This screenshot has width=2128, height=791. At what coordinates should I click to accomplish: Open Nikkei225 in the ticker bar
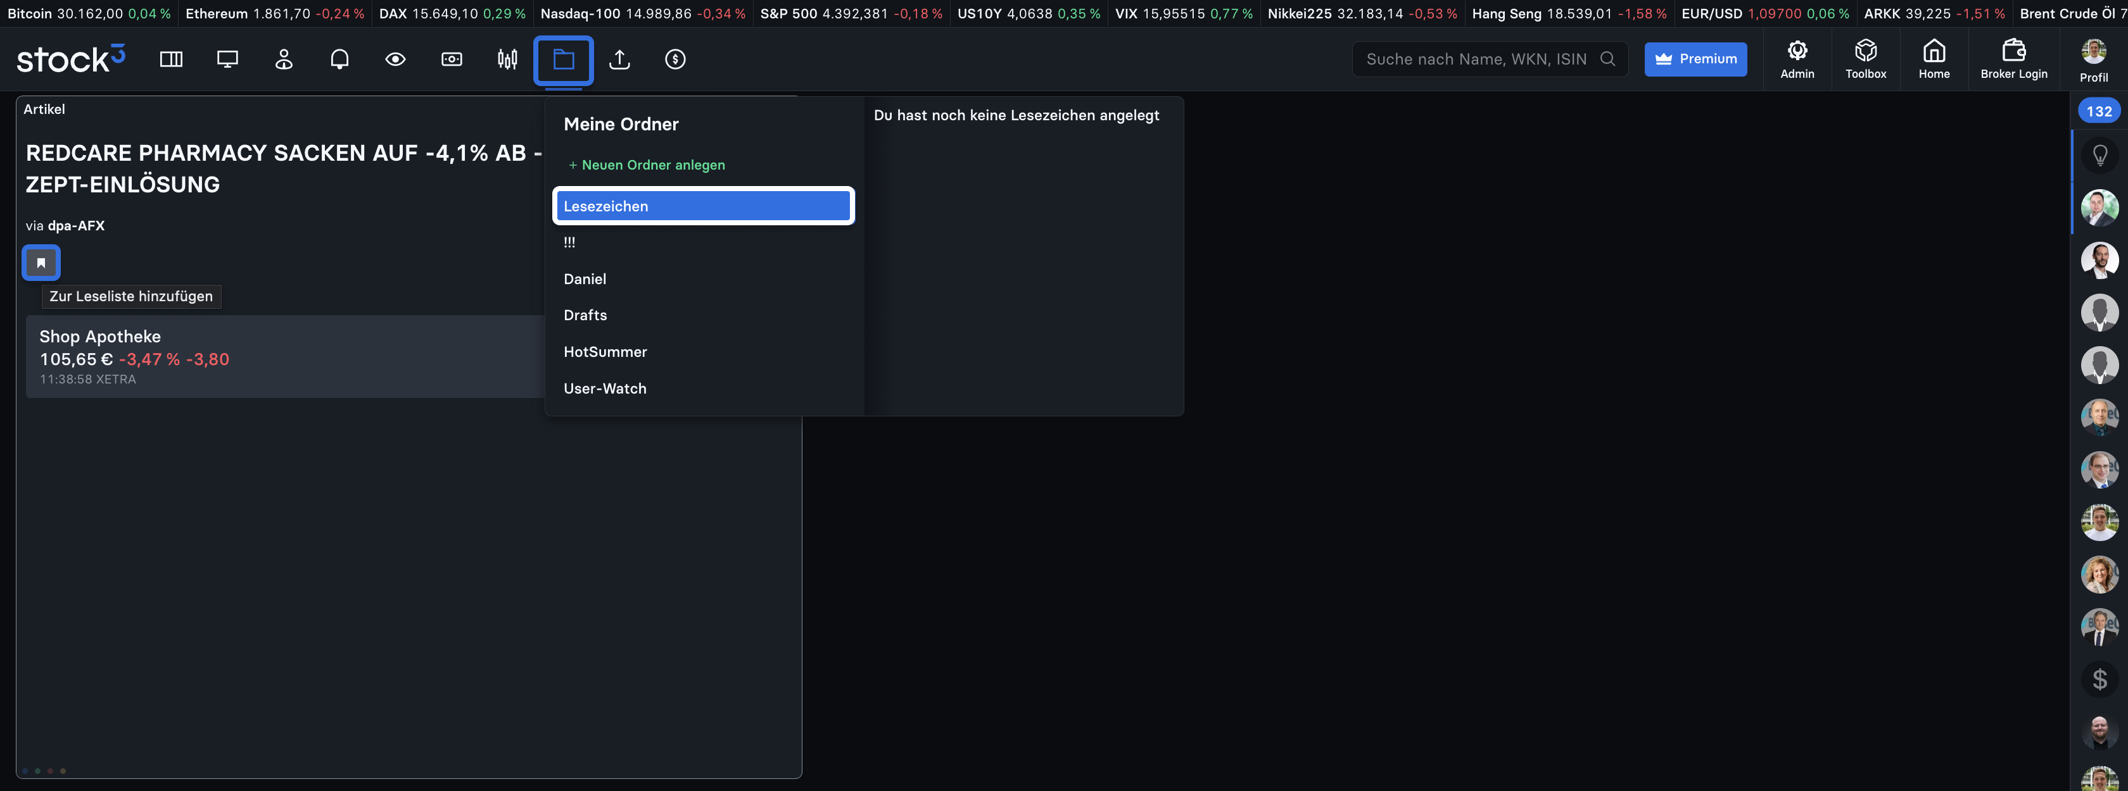pyautogui.click(x=1362, y=13)
